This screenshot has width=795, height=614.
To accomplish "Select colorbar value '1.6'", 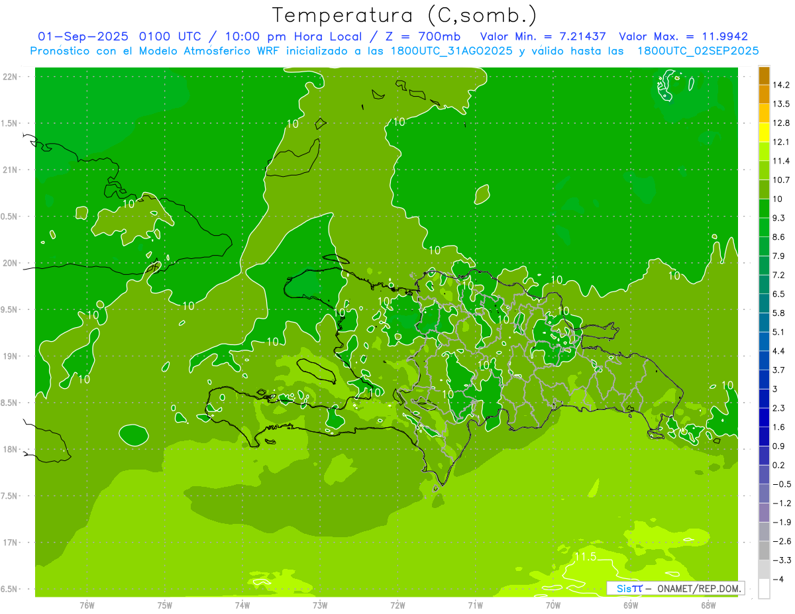I will [x=779, y=427].
